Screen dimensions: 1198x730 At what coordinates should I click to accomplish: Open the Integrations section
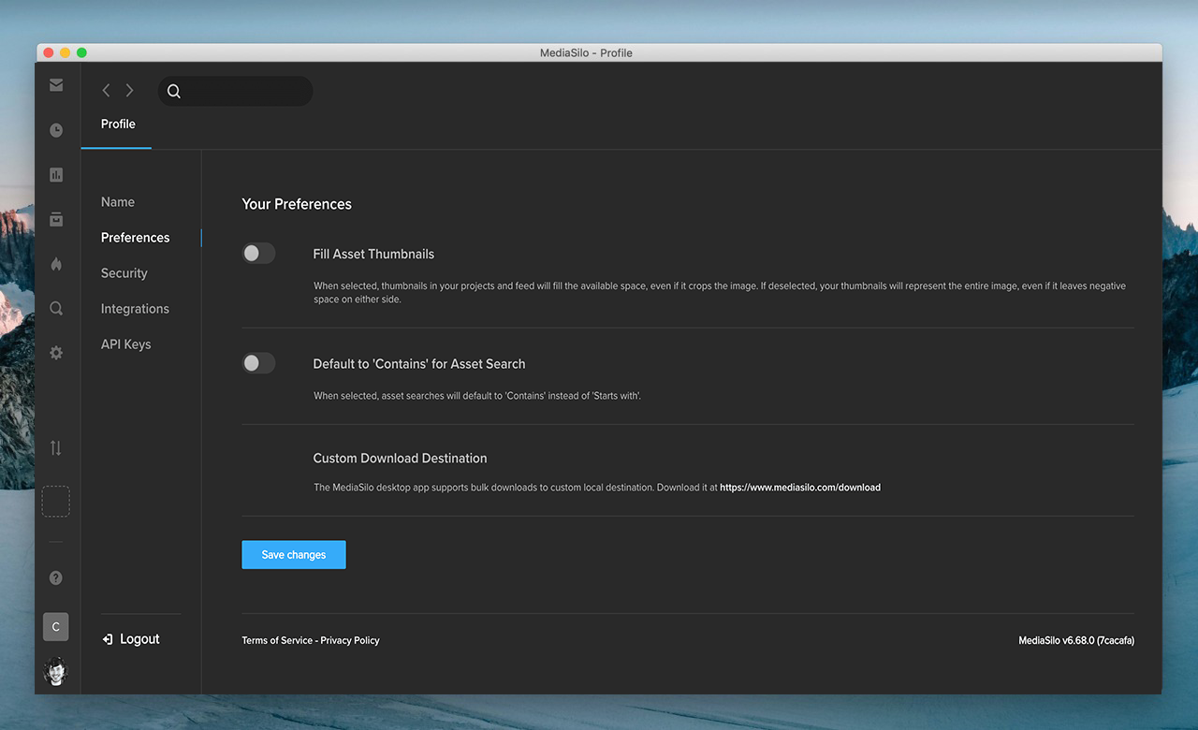click(x=135, y=309)
